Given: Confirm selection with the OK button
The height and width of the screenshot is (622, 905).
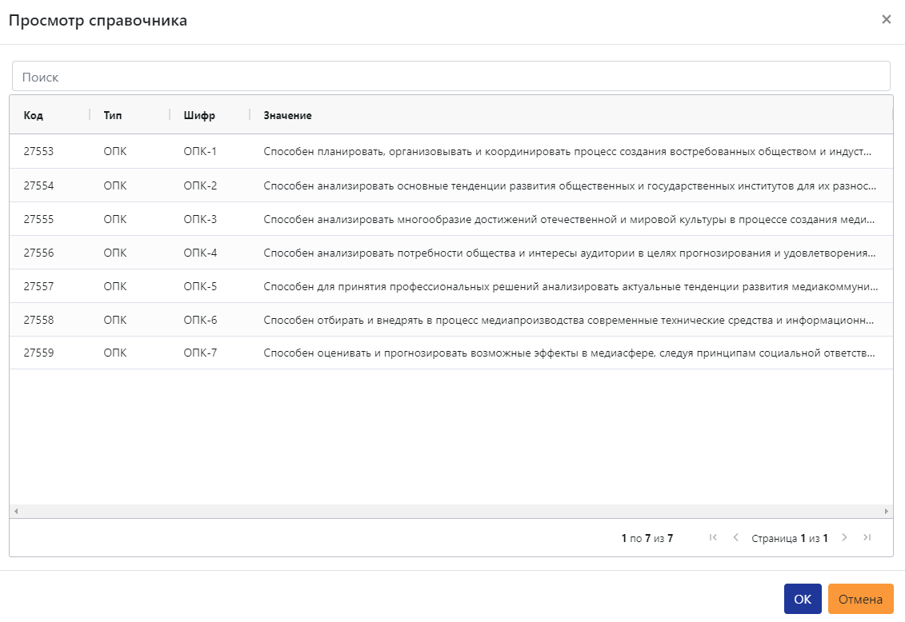Looking at the screenshot, I should (x=803, y=599).
